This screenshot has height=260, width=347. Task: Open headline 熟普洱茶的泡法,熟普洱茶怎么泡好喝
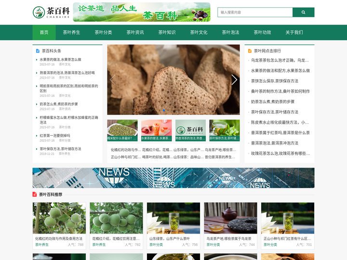(67, 73)
